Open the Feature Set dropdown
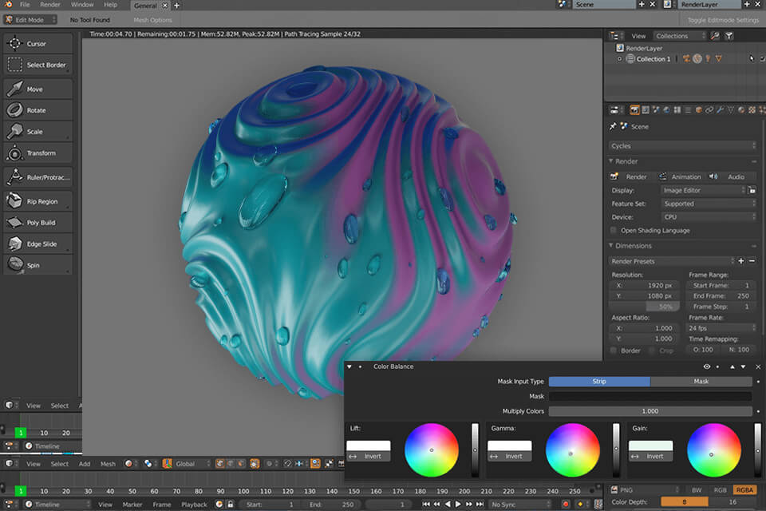766x511 pixels. pyautogui.click(x=709, y=204)
